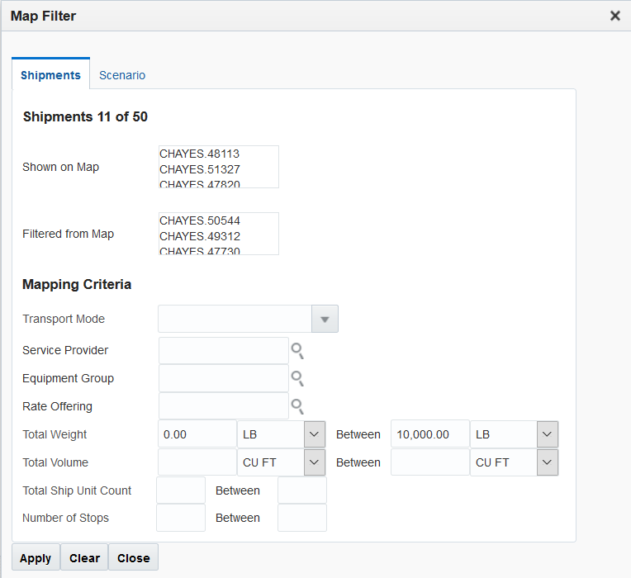The height and width of the screenshot is (578, 631).
Task: Expand the upper-bound Total Weight unit dropdown
Action: click(x=547, y=434)
